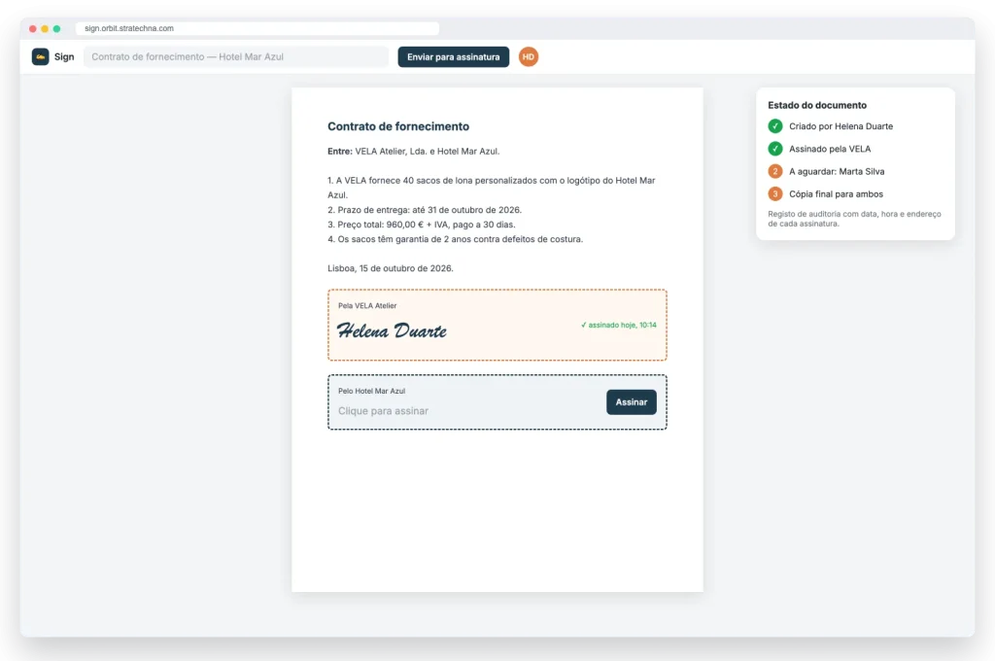Select the step 3 badge for Cópia final

(x=774, y=193)
